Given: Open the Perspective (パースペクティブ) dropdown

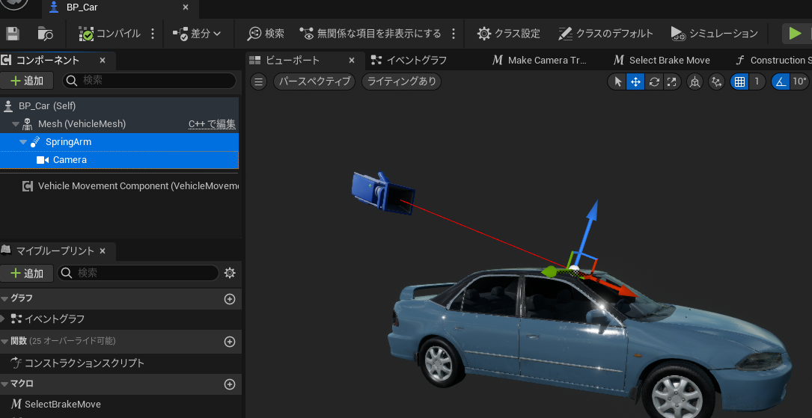Looking at the screenshot, I should click(314, 82).
